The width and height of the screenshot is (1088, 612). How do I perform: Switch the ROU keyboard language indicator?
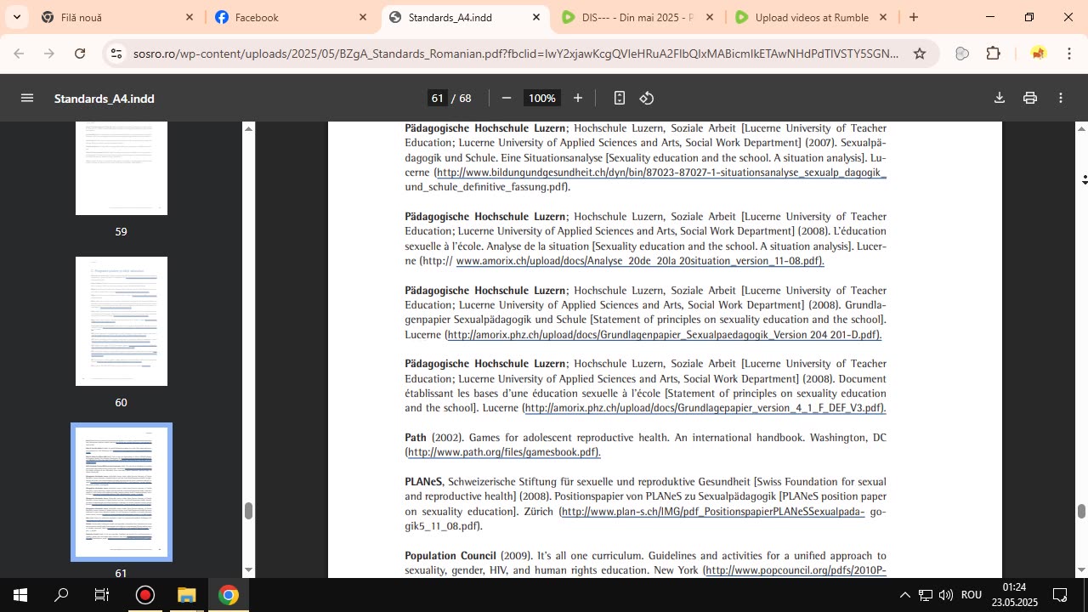[x=972, y=595]
